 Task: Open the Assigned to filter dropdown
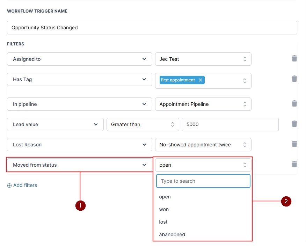[79, 59]
